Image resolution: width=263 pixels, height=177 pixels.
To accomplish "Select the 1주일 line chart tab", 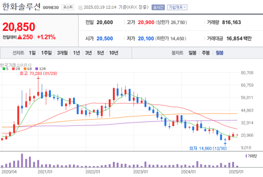I will click(x=46, y=53).
